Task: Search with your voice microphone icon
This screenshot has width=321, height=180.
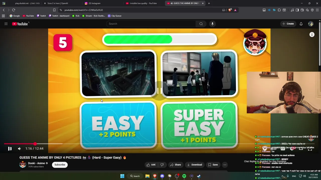Action: (x=212, y=24)
